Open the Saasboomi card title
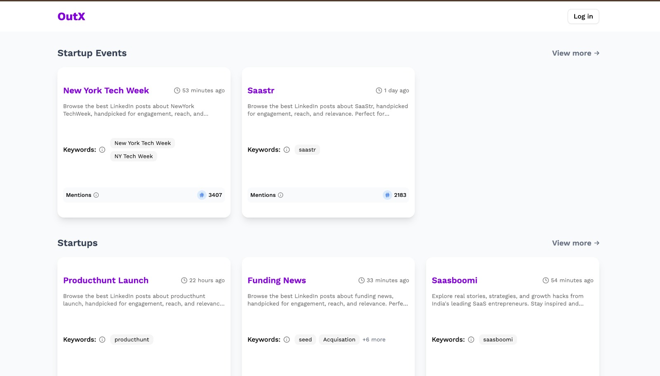 coord(454,280)
